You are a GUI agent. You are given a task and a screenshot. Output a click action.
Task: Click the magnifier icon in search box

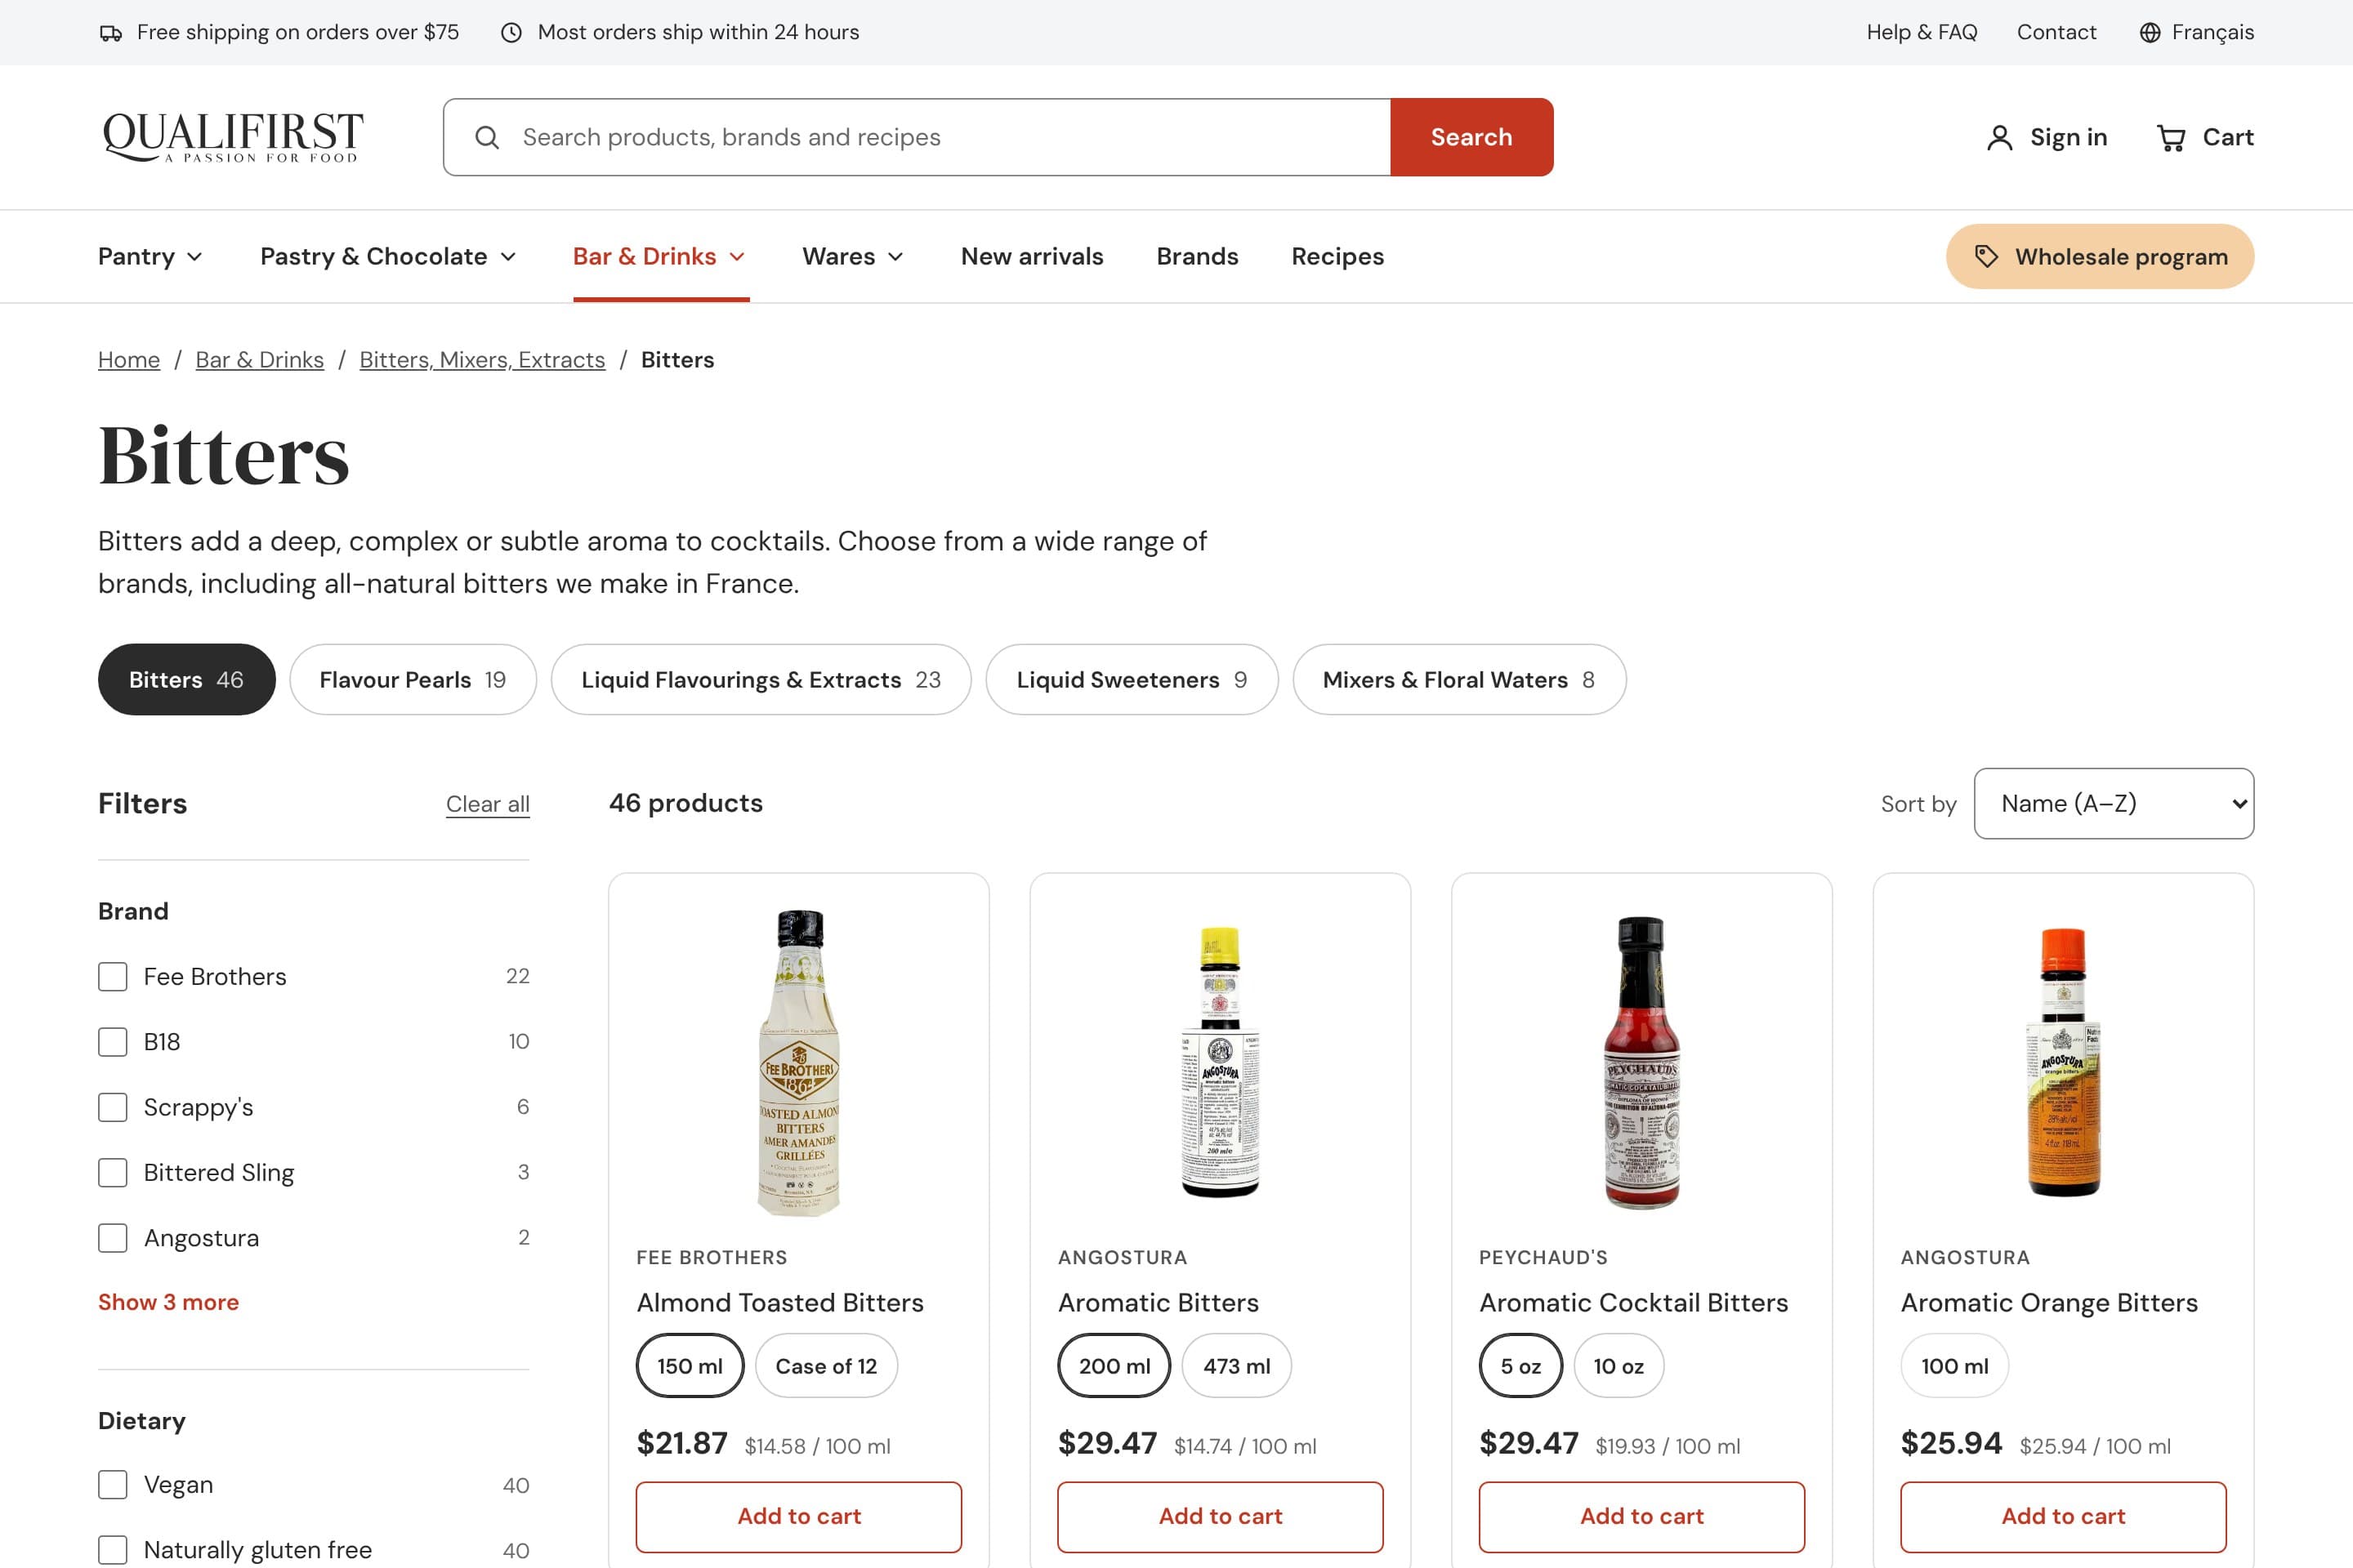(x=487, y=137)
